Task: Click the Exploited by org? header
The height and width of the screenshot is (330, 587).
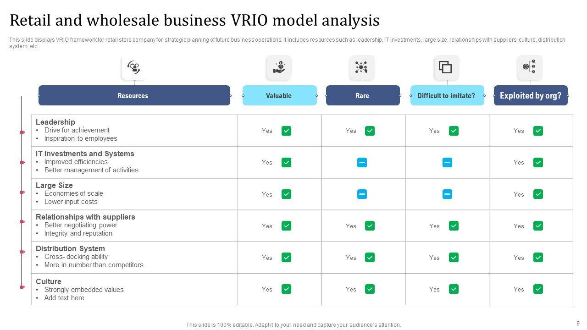Action: pos(531,95)
